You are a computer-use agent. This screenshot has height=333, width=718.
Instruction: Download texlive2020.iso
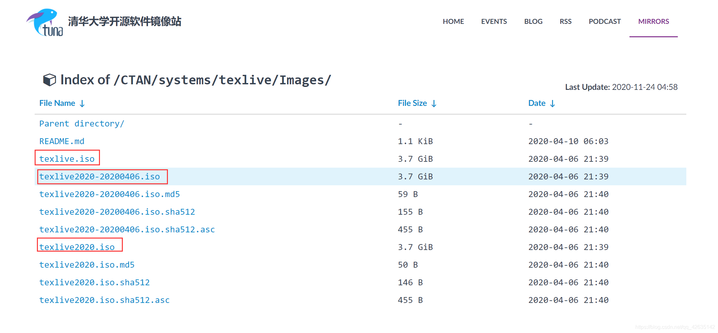click(77, 247)
